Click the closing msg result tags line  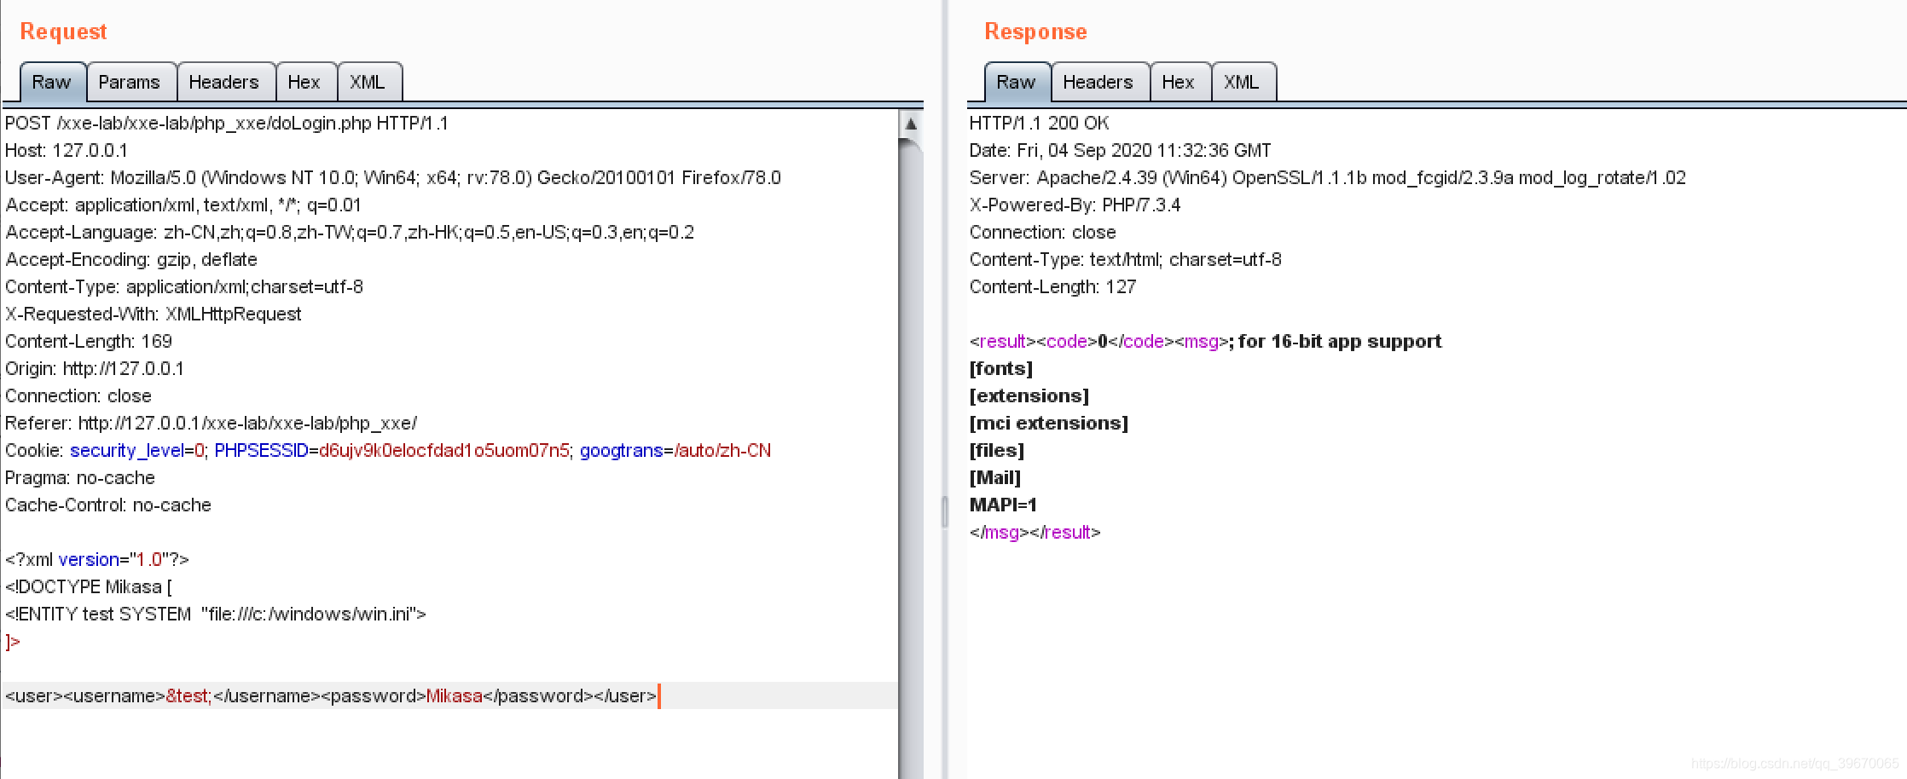pyautogui.click(x=1035, y=533)
